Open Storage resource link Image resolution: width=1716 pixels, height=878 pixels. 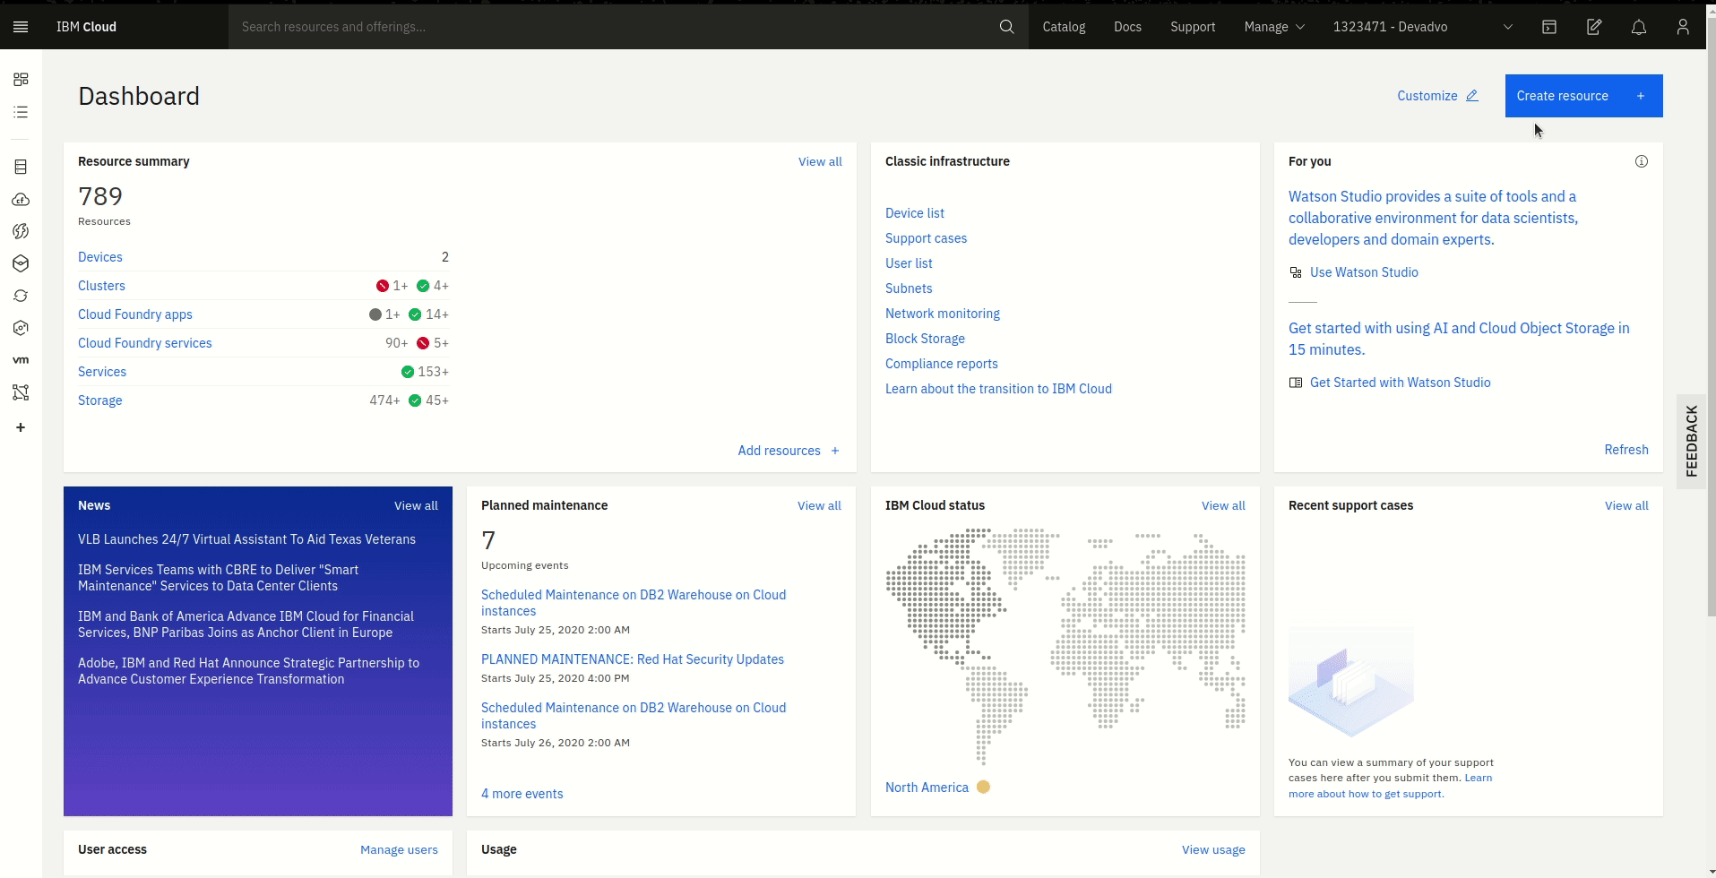(x=100, y=400)
